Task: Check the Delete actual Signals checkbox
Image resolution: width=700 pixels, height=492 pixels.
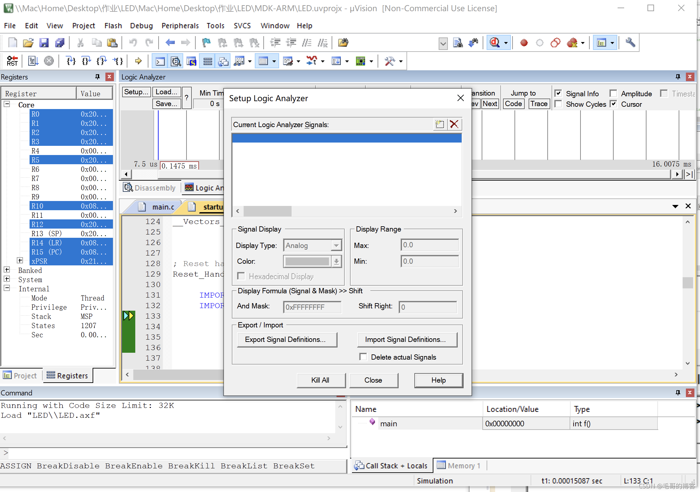Action: [363, 357]
